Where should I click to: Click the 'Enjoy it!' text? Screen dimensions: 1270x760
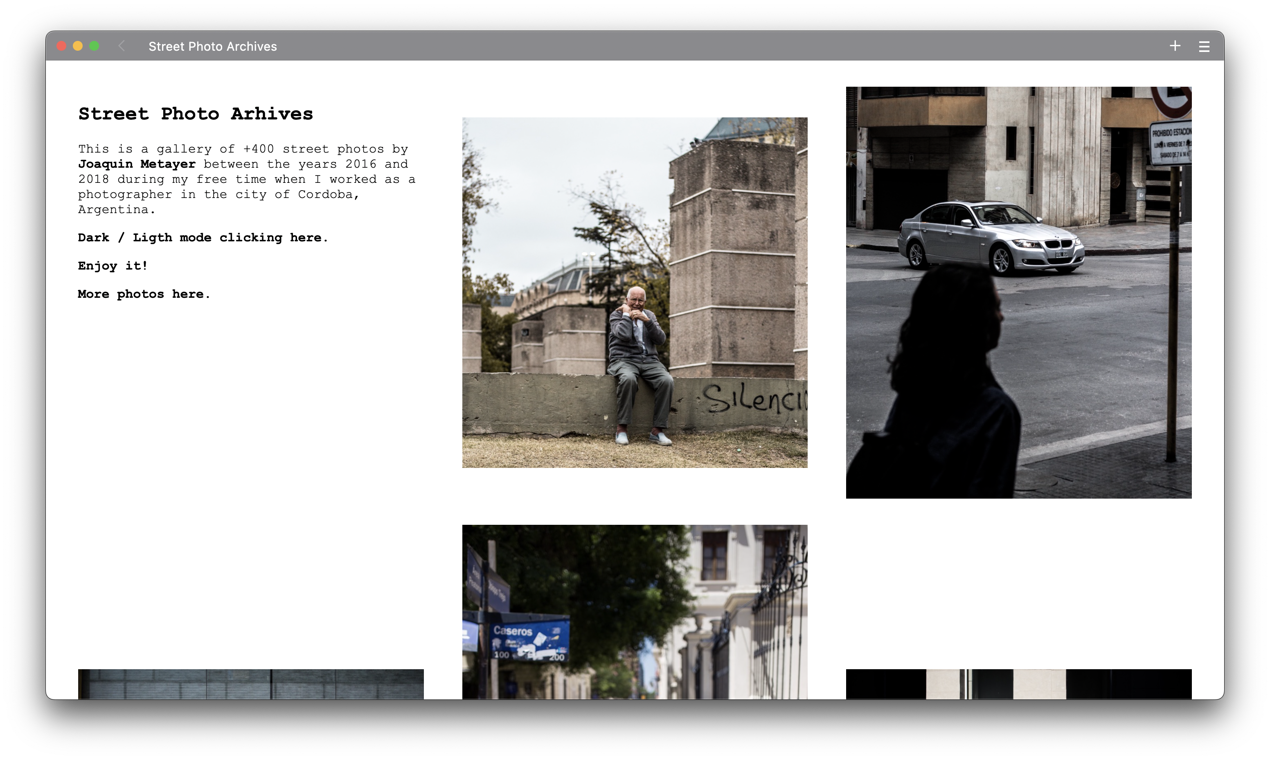[113, 266]
